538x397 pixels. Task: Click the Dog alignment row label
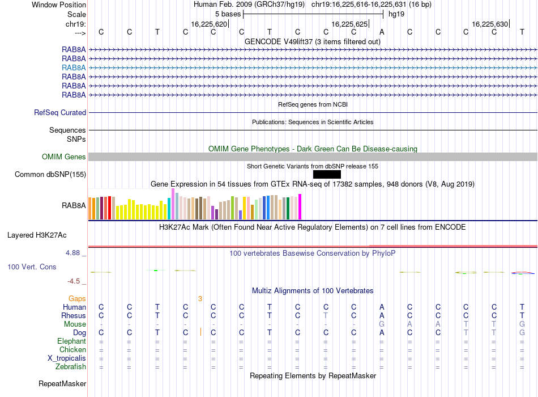[x=80, y=333]
